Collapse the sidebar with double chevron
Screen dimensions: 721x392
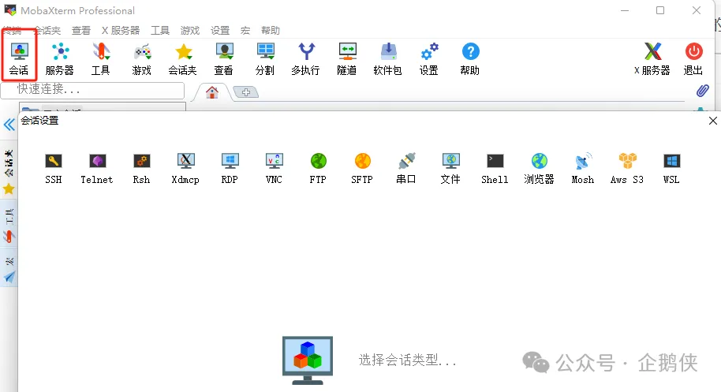point(9,125)
